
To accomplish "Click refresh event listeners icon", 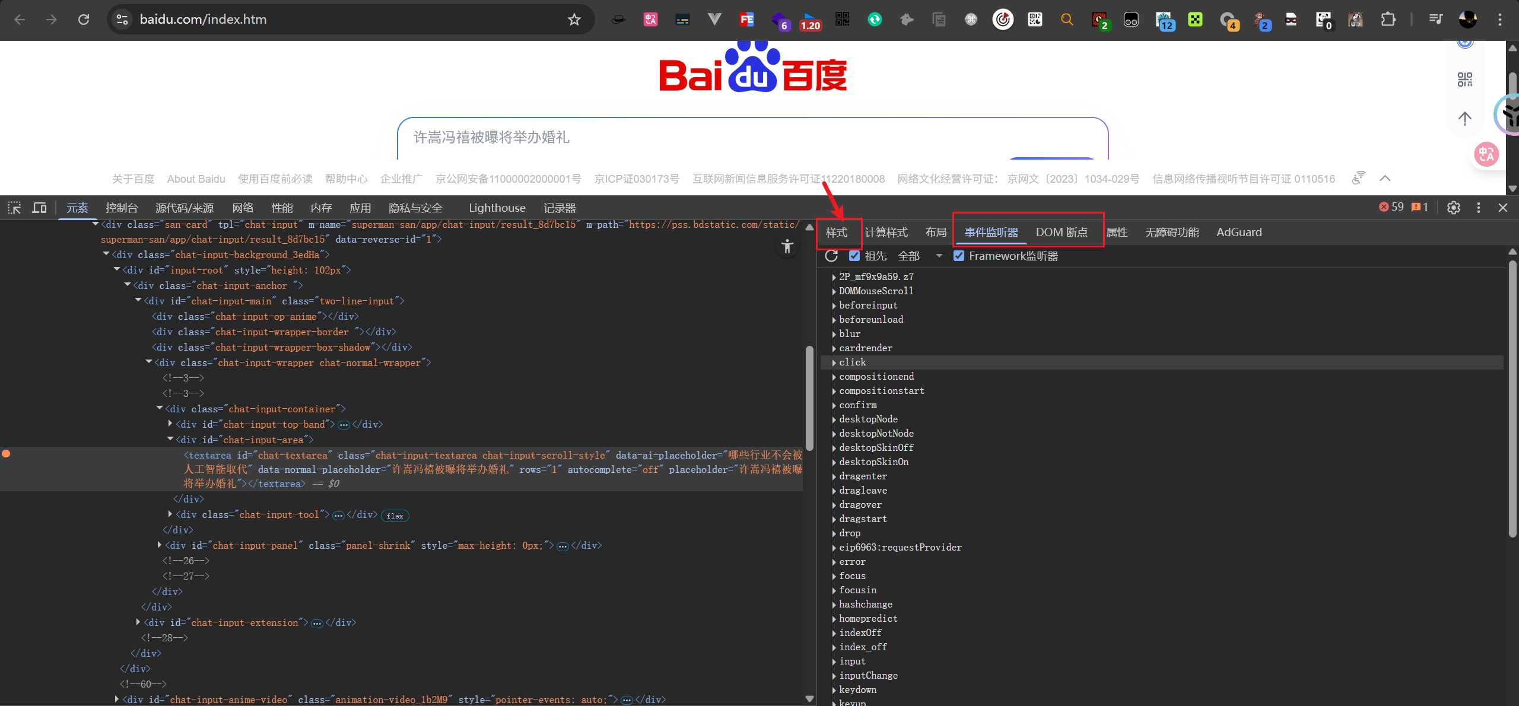I will point(831,256).
